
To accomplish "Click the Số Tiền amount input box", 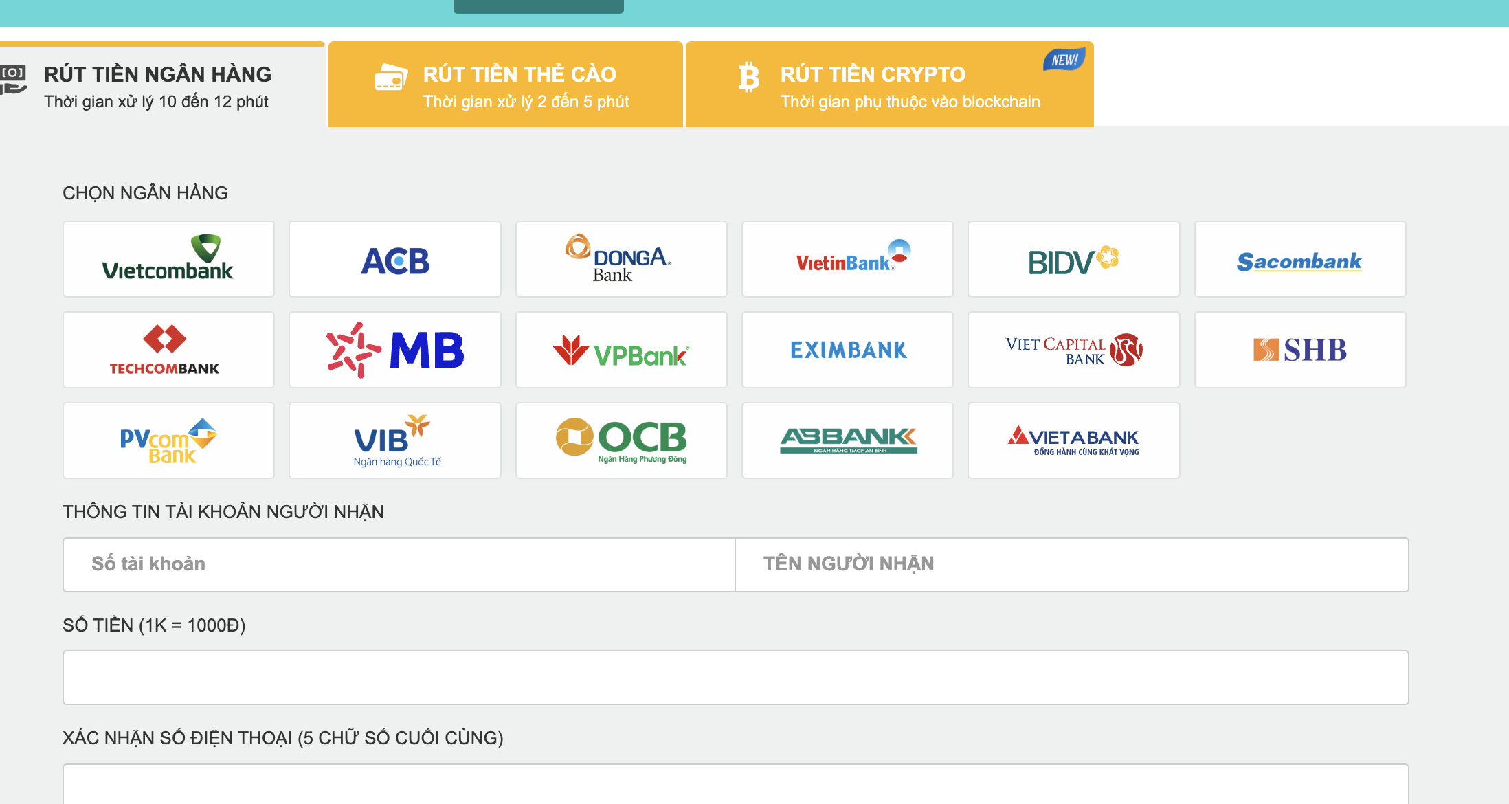I will coord(735,677).
